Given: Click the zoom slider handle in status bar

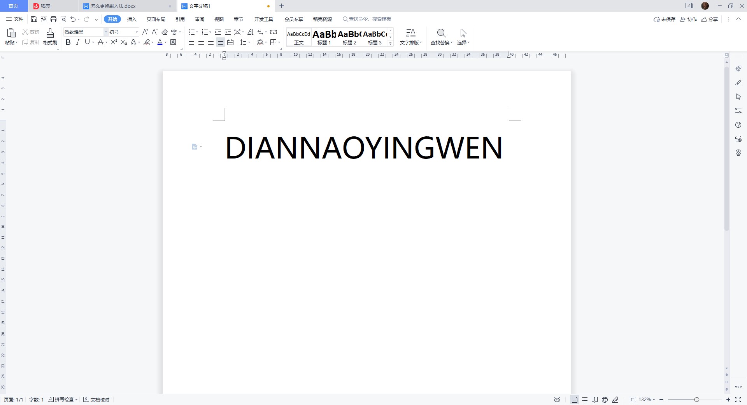Looking at the screenshot, I should [x=696, y=400].
